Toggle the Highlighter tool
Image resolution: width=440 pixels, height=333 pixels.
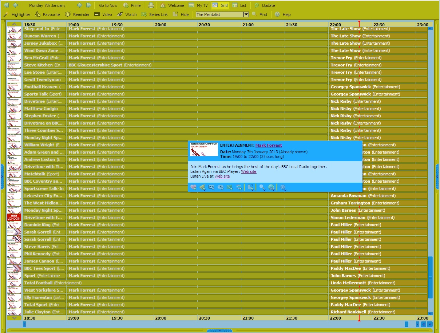pos(17,15)
